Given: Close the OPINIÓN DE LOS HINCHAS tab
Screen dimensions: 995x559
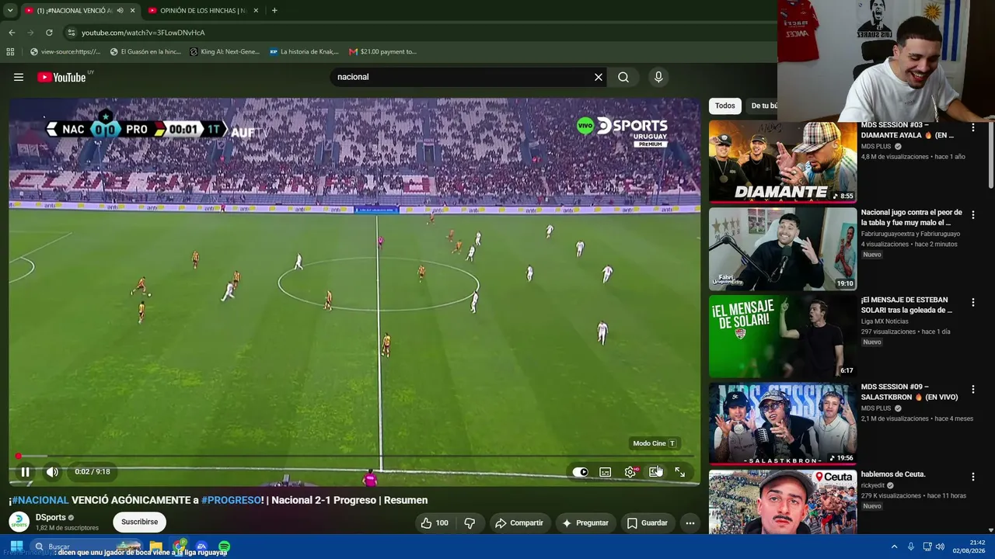Looking at the screenshot, I should tap(255, 11).
